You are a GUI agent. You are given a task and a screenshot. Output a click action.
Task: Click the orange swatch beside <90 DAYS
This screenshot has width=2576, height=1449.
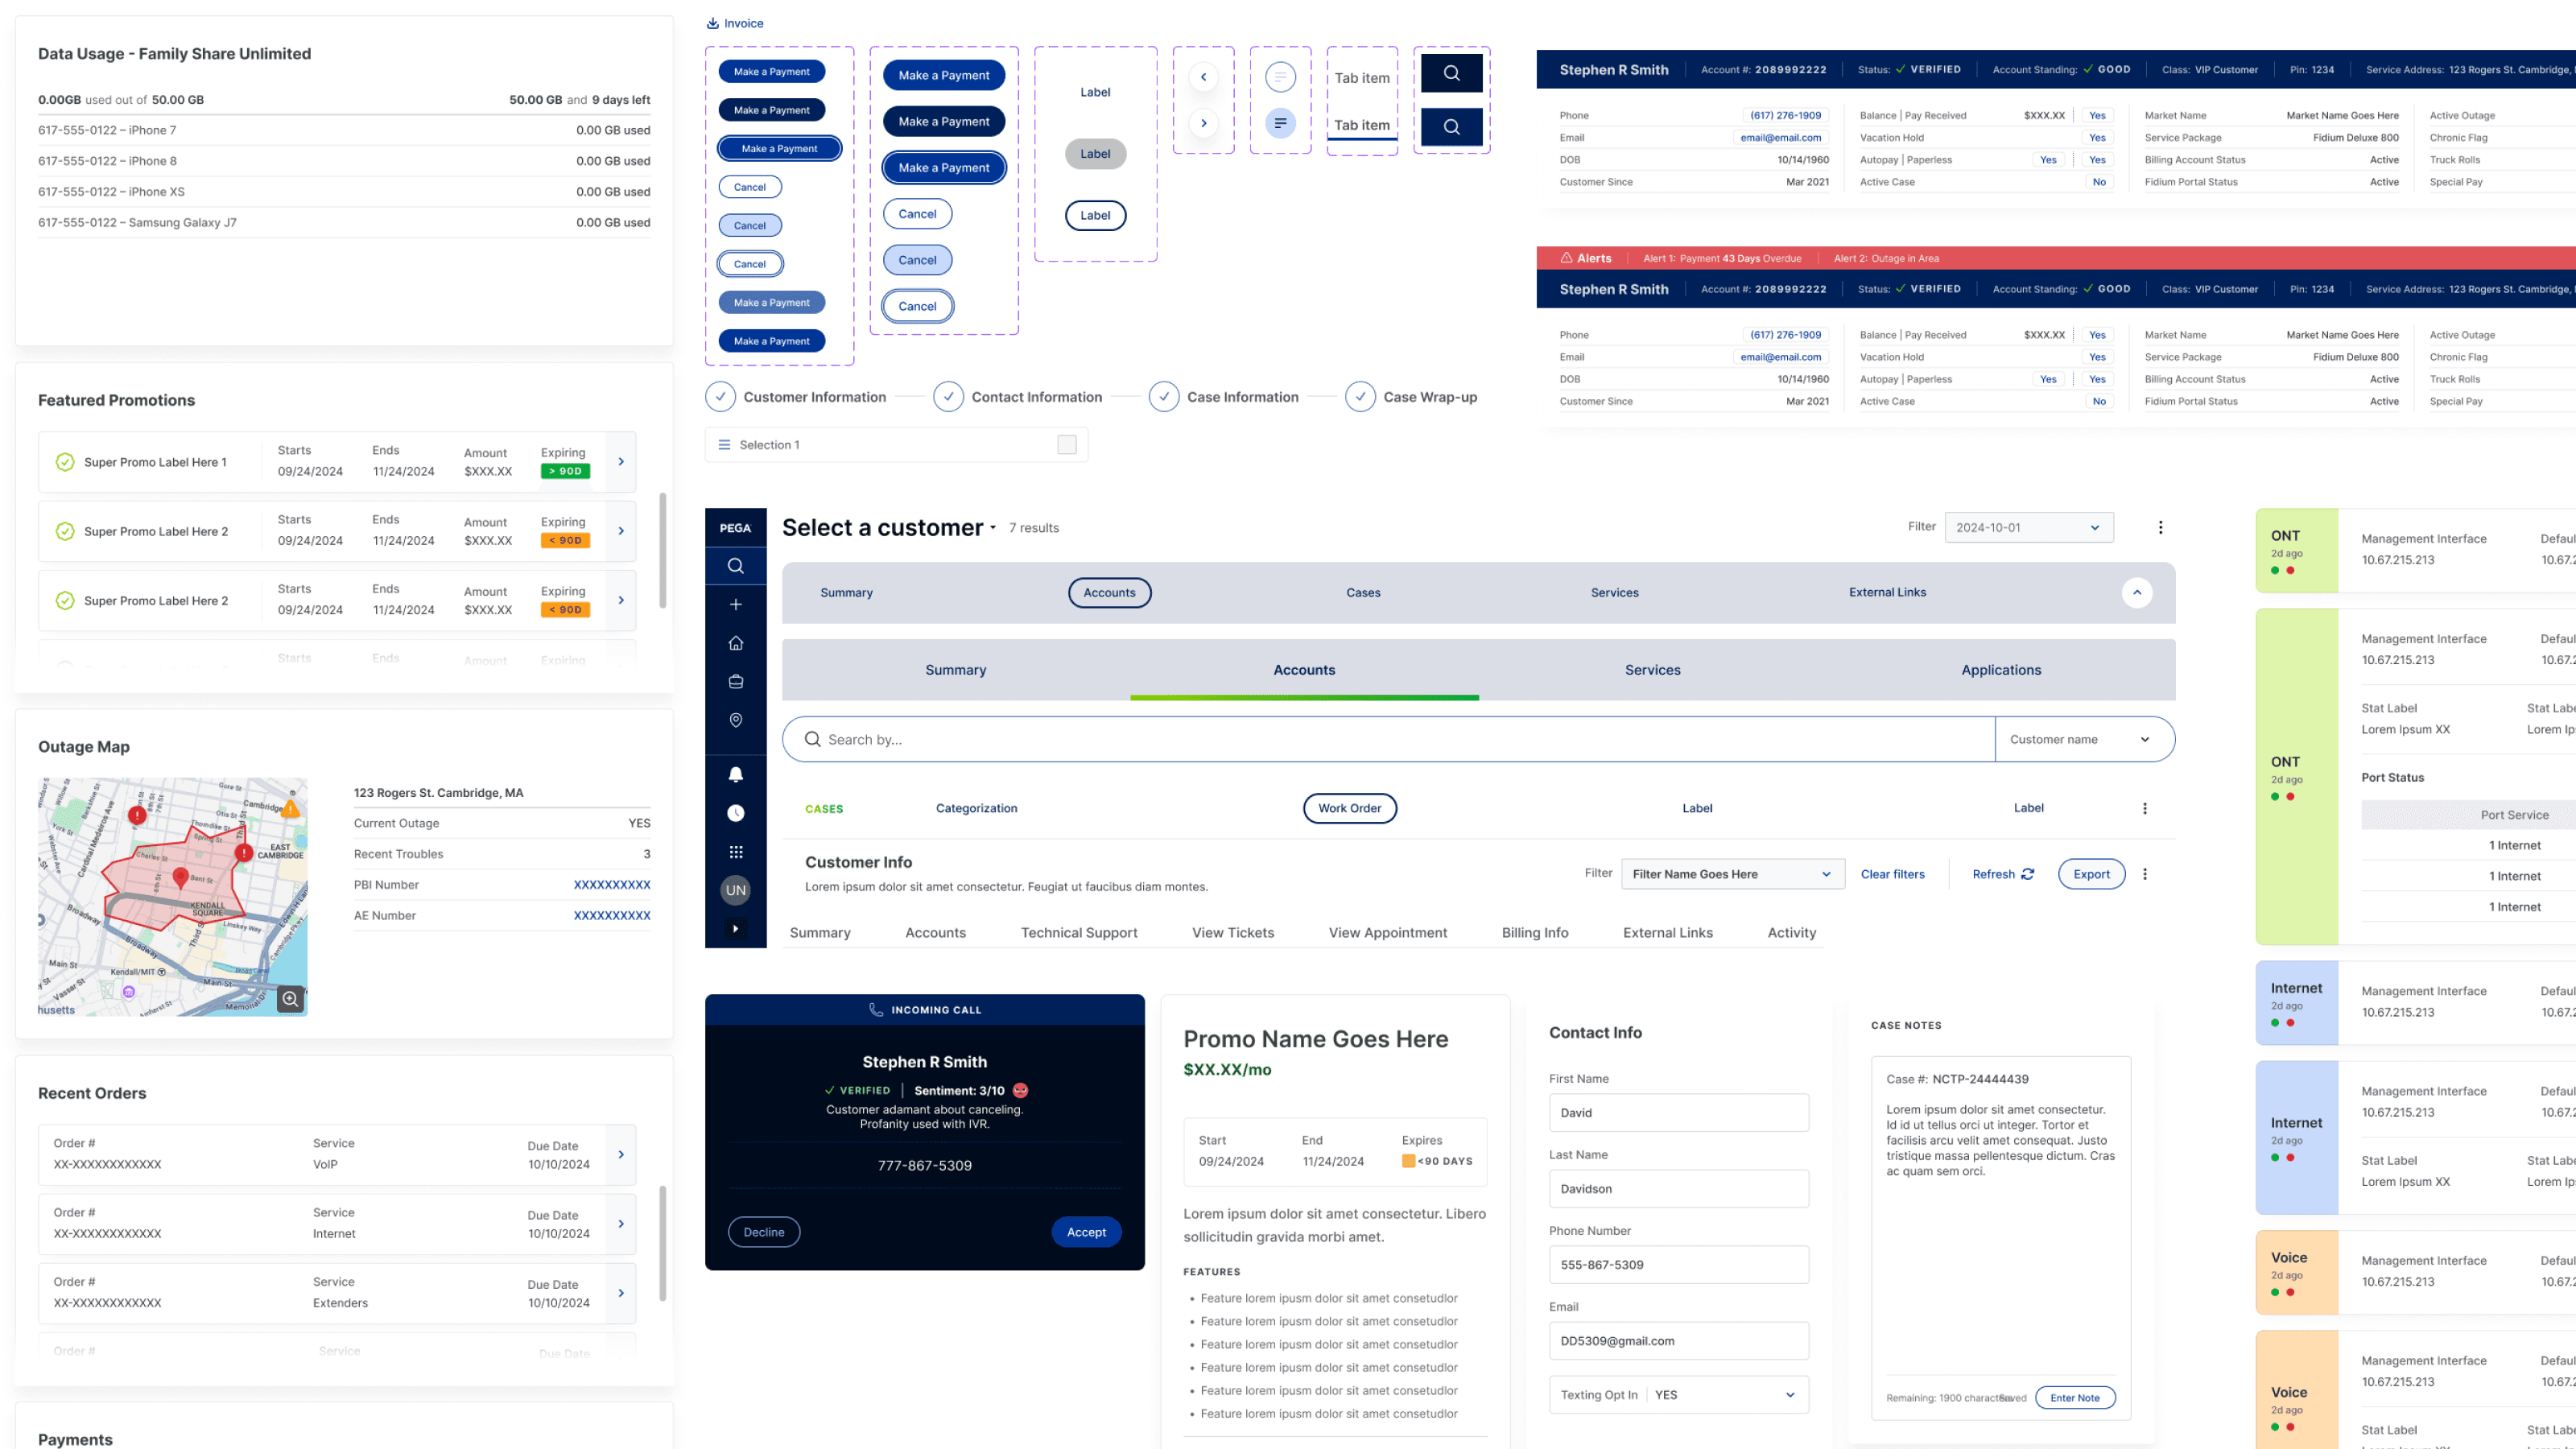[x=1408, y=1161]
